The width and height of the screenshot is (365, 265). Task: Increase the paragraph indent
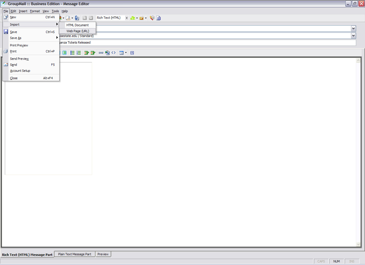93,53
